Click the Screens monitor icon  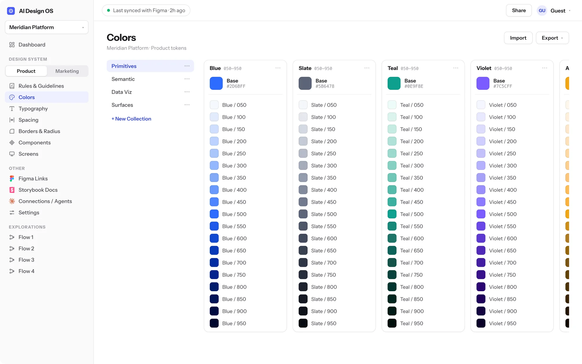coord(12,154)
